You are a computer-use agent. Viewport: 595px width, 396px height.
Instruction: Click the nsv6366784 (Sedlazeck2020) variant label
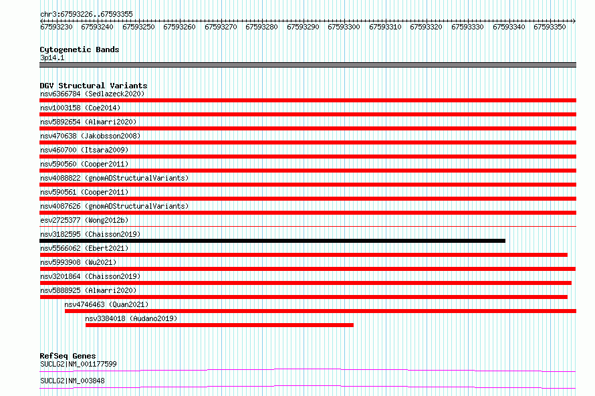click(92, 94)
